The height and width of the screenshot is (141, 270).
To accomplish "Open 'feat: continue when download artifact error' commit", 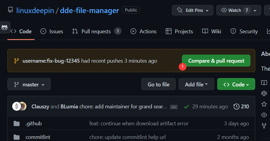I will click(x=139, y=123).
